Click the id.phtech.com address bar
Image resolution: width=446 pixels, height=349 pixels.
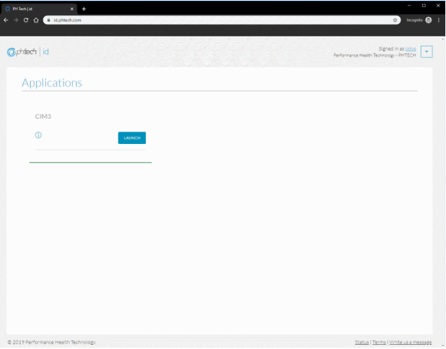(206, 21)
